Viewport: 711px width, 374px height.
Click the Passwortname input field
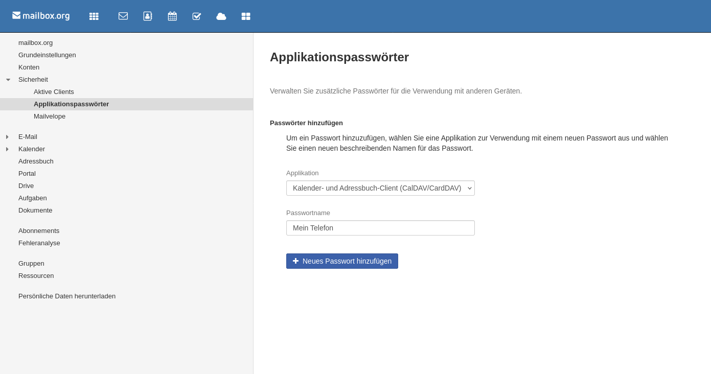click(380, 228)
